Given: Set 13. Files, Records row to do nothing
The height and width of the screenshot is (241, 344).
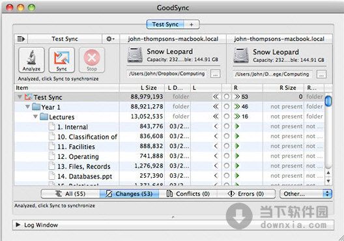Looking at the screenshot, I should click(227, 166).
